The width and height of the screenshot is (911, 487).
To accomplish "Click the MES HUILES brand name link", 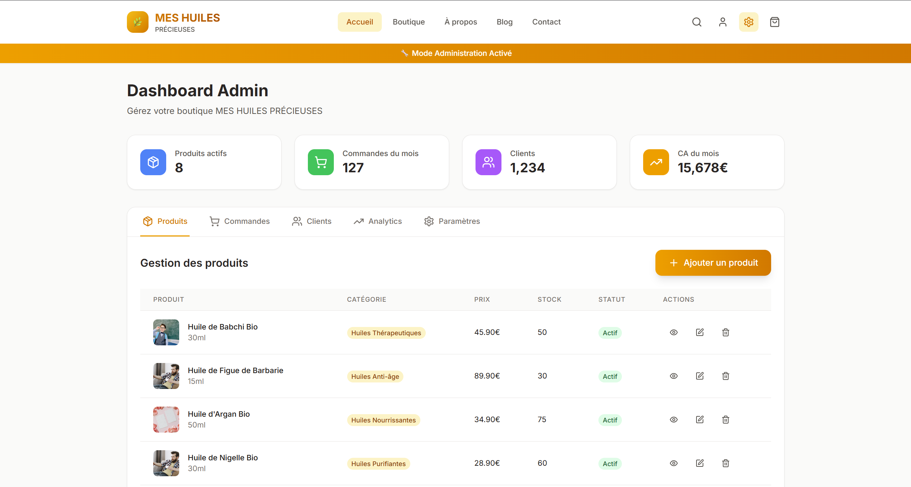I will (x=187, y=18).
